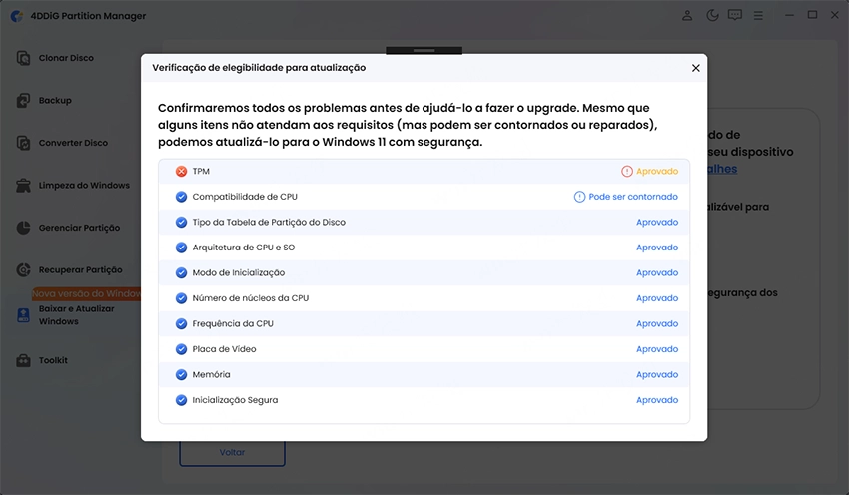Click the Memória label

point(211,374)
